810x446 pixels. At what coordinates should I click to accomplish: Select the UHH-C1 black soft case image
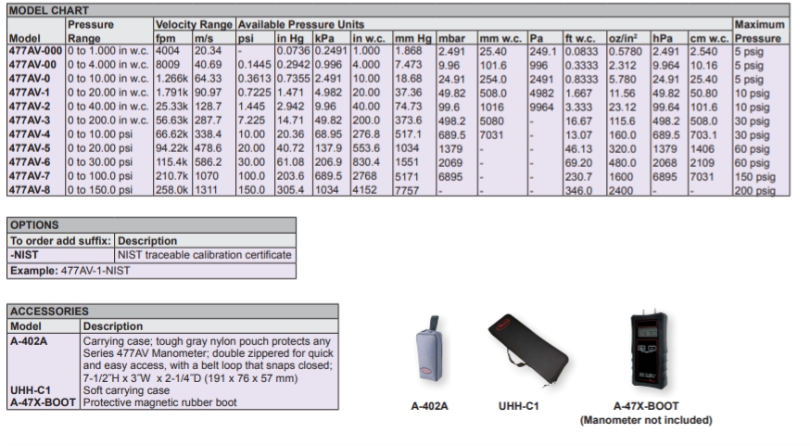pos(525,355)
